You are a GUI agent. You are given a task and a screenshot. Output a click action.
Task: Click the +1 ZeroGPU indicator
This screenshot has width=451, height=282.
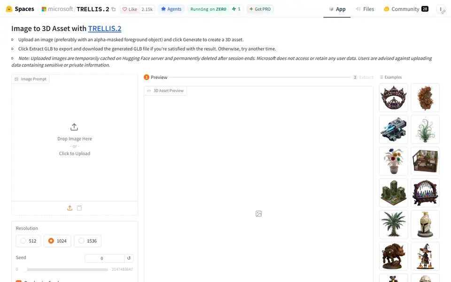(x=236, y=9)
